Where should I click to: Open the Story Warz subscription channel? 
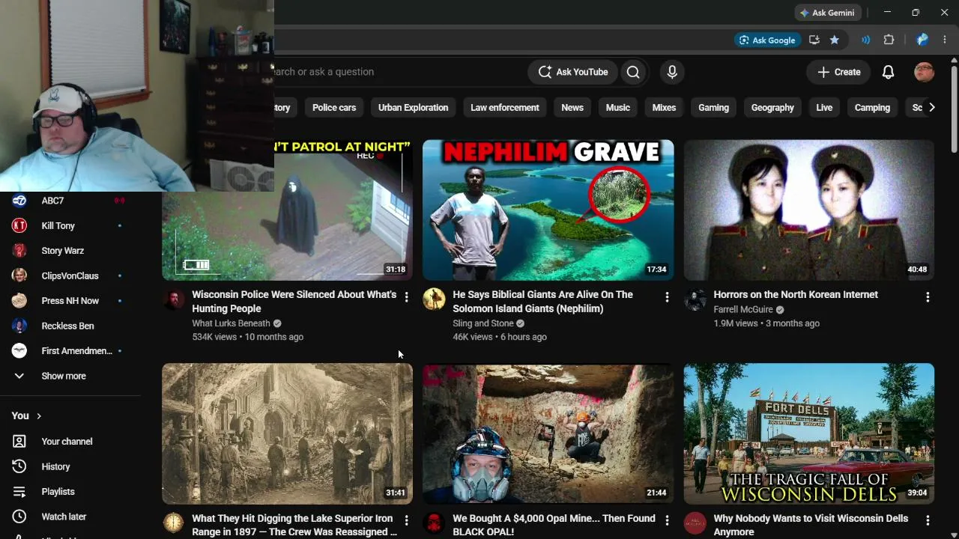pyautogui.click(x=69, y=251)
